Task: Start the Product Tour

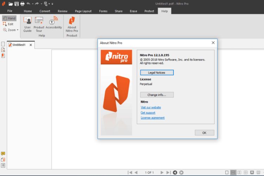Action: pos(39,24)
